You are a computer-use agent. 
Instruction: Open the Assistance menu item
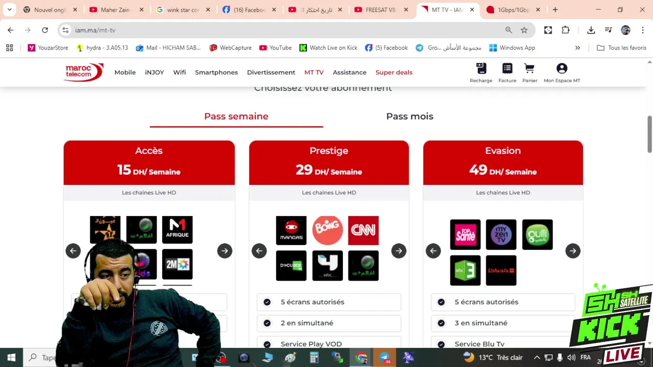[349, 72]
